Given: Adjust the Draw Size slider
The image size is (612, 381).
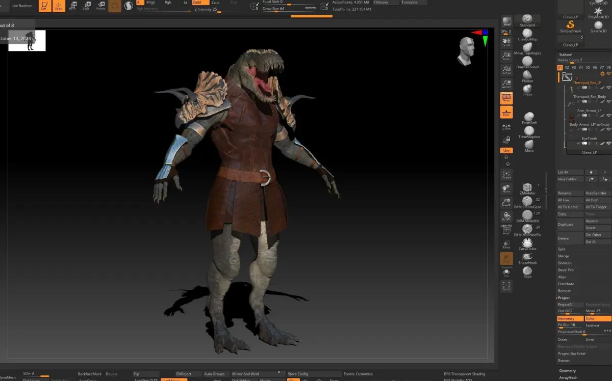Looking at the screenshot, I should 289,9.
